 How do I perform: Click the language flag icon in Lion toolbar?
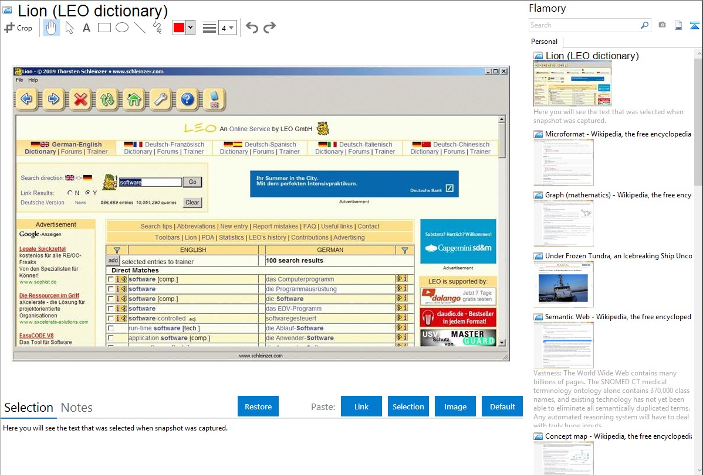pos(214,99)
